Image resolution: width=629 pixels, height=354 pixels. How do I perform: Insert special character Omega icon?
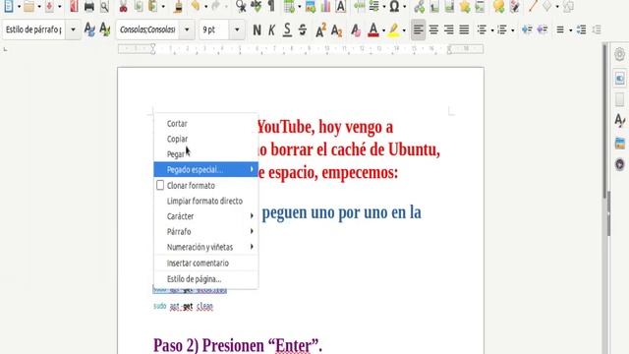click(x=394, y=6)
